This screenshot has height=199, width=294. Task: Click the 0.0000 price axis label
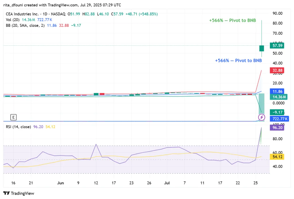[x=278, y=103]
